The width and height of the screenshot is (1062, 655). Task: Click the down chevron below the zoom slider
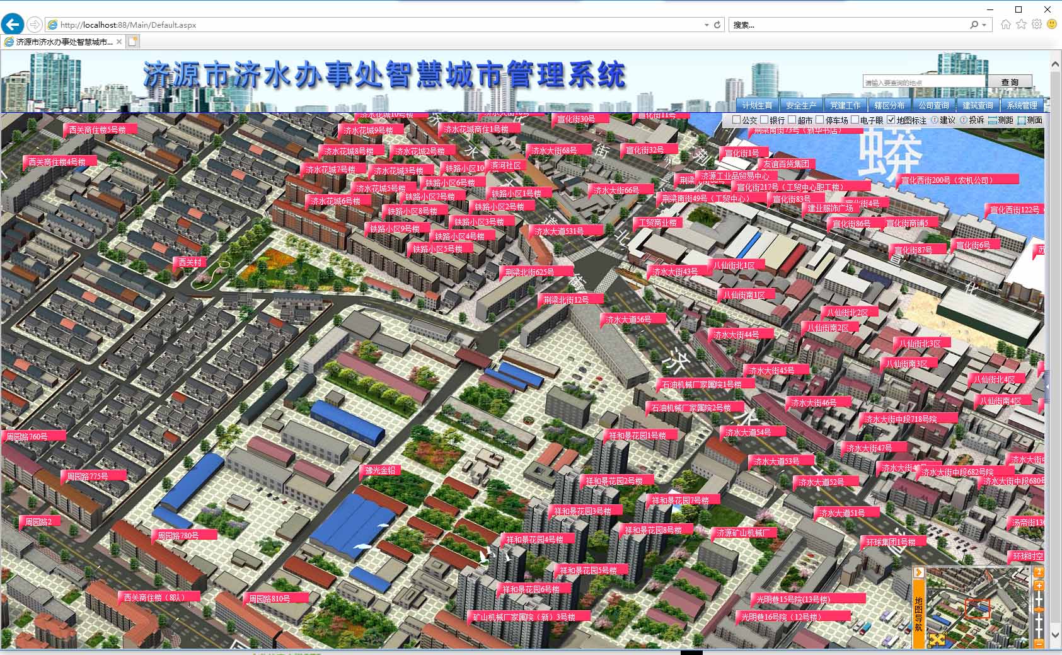coord(1055,636)
